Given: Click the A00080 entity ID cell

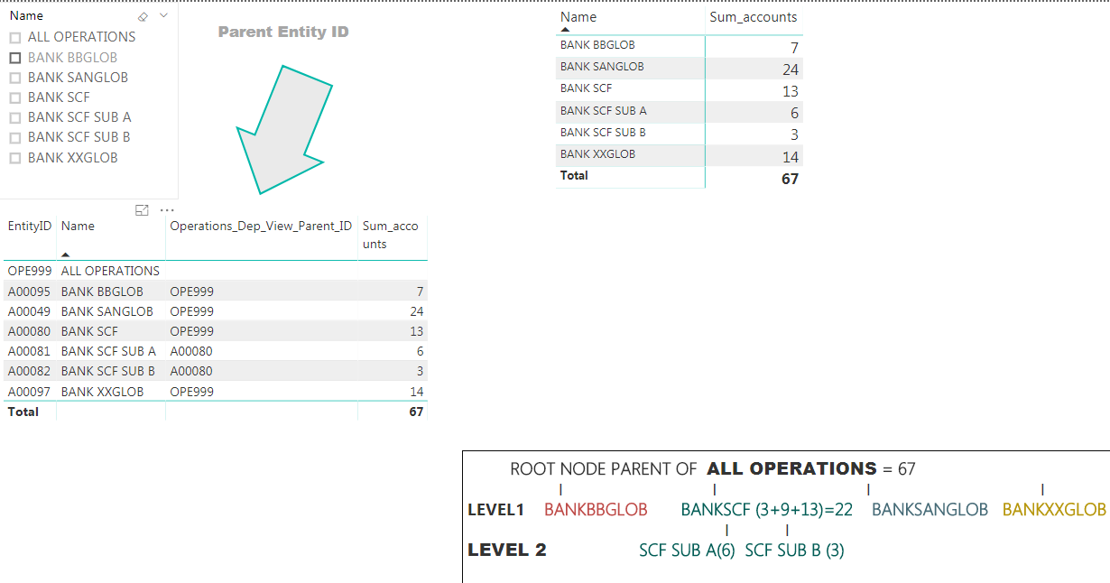Looking at the screenshot, I should 28,331.
